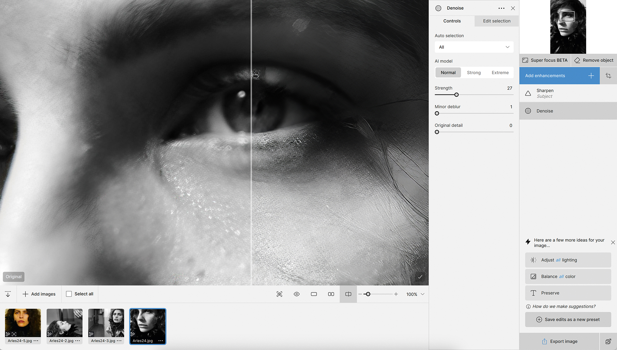Select the Arles24-2.jpg thumbnail
617x350 pixels.
coord(64,323)
